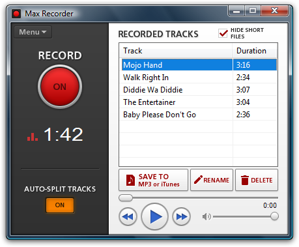Click the red Max Recorder title bar icon
299x247 pixels.
(x=16, y=14)
